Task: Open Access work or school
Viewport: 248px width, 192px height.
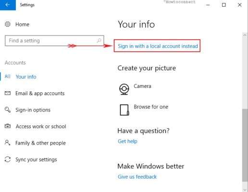Action: 41,126
